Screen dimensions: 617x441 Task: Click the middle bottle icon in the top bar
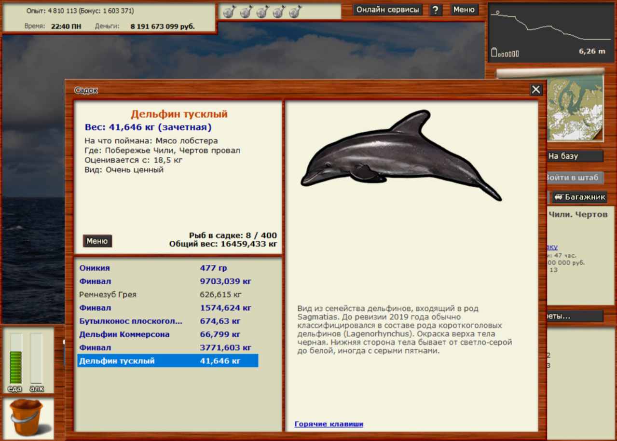(x=262, y=12)
